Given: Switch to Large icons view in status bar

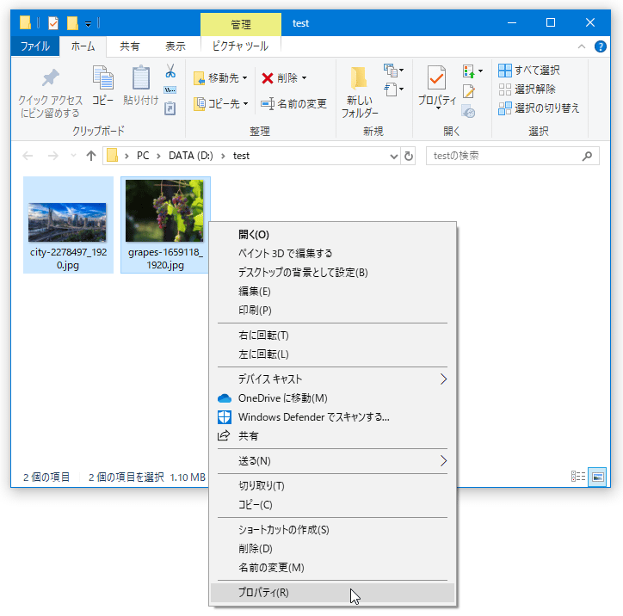Looking at the screenshot, I should pyautogui.click(x=597, y=477).
